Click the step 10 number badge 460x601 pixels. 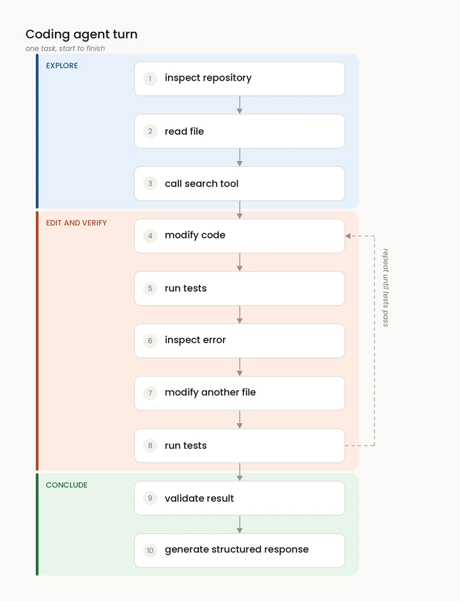tap(150, 550)
